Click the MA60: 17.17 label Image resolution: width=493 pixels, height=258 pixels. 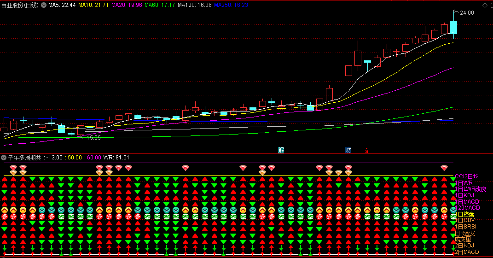pos(160,5)
